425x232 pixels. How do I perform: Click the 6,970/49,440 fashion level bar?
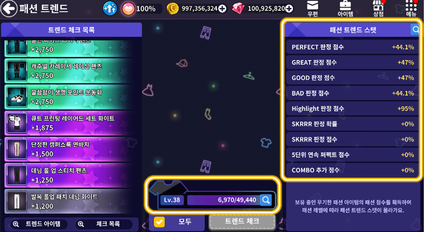pos(224,200)
